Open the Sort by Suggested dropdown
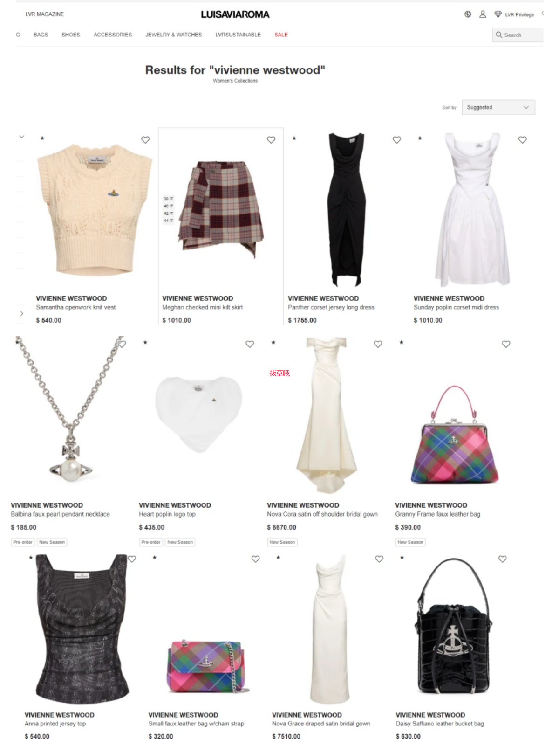The height and width of the screenshot is (746, 559). pos(498,107)
